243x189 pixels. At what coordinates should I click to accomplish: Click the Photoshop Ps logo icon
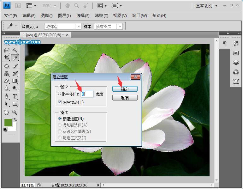(7, 5)
